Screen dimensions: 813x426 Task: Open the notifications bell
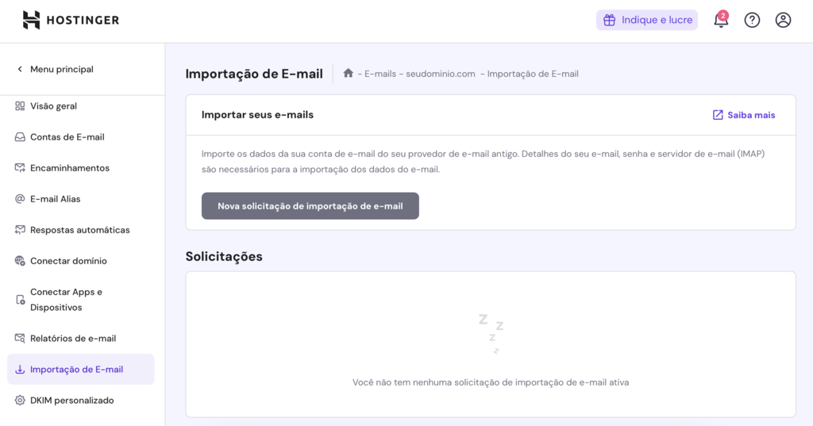pos(721,20)
